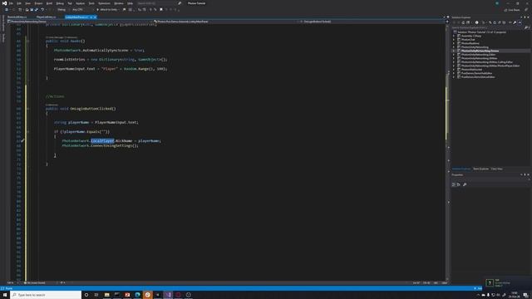Select the PunDemos.DemoHubEditor project

476,73
